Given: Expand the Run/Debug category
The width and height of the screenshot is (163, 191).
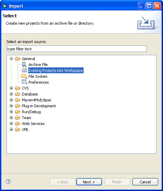Looking at the screenshot, I should 11,111.
